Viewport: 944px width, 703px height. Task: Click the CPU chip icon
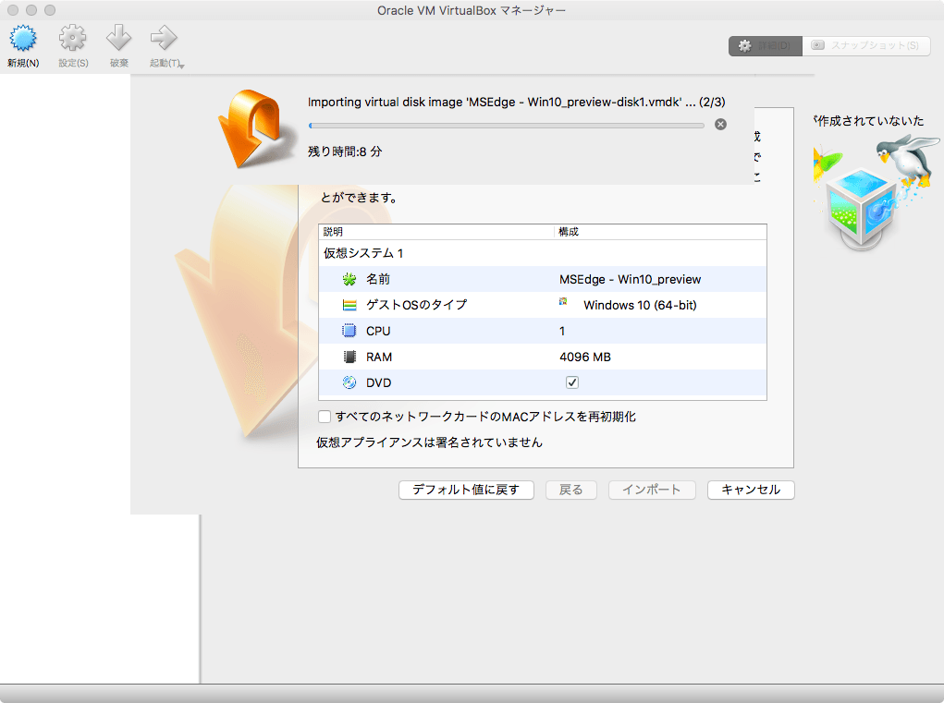(349, 331)
